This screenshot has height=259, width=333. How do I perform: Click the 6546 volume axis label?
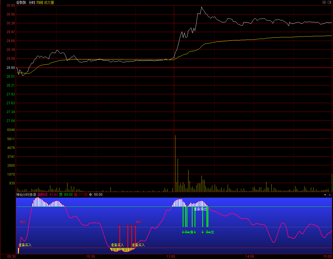(x=11, y=130)
